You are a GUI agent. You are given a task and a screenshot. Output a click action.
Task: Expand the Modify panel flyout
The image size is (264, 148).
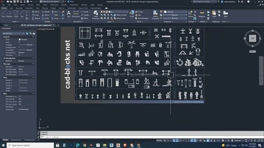(48, 22)
